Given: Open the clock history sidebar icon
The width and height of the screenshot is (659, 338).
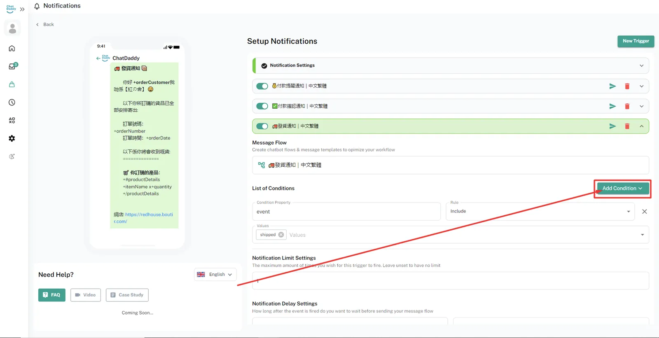Looking at the screenshot, I should [12, 103].
